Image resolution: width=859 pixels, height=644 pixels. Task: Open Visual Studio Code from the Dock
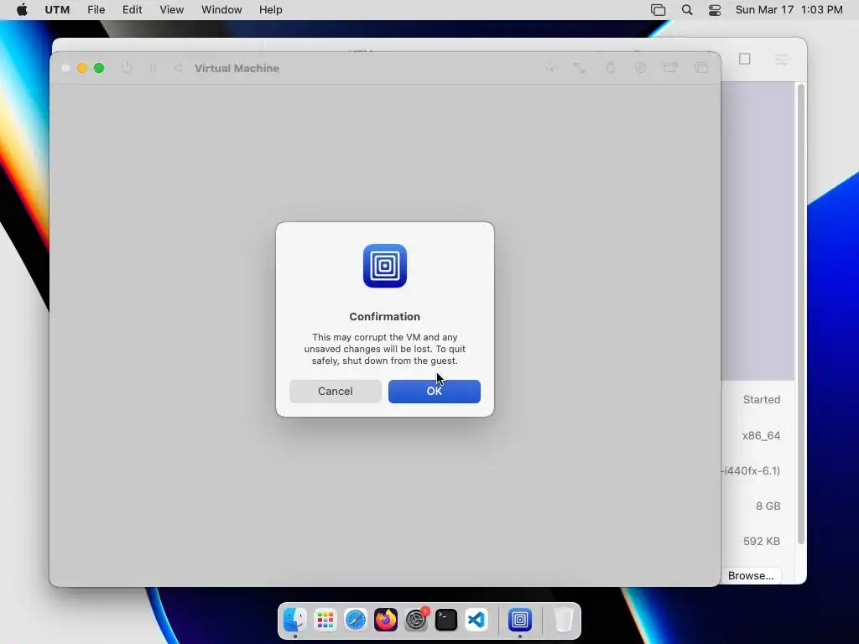pyautogui.click(x=476, y=620)
